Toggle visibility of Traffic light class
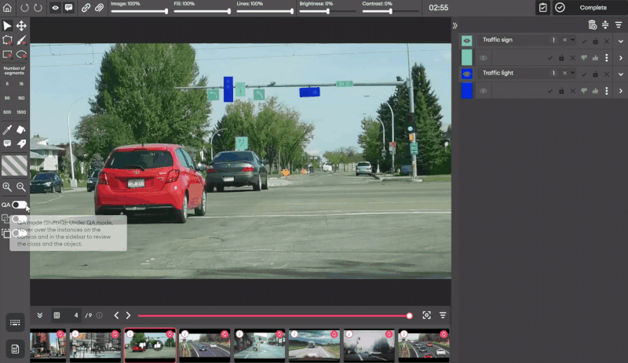 (466, 74)
